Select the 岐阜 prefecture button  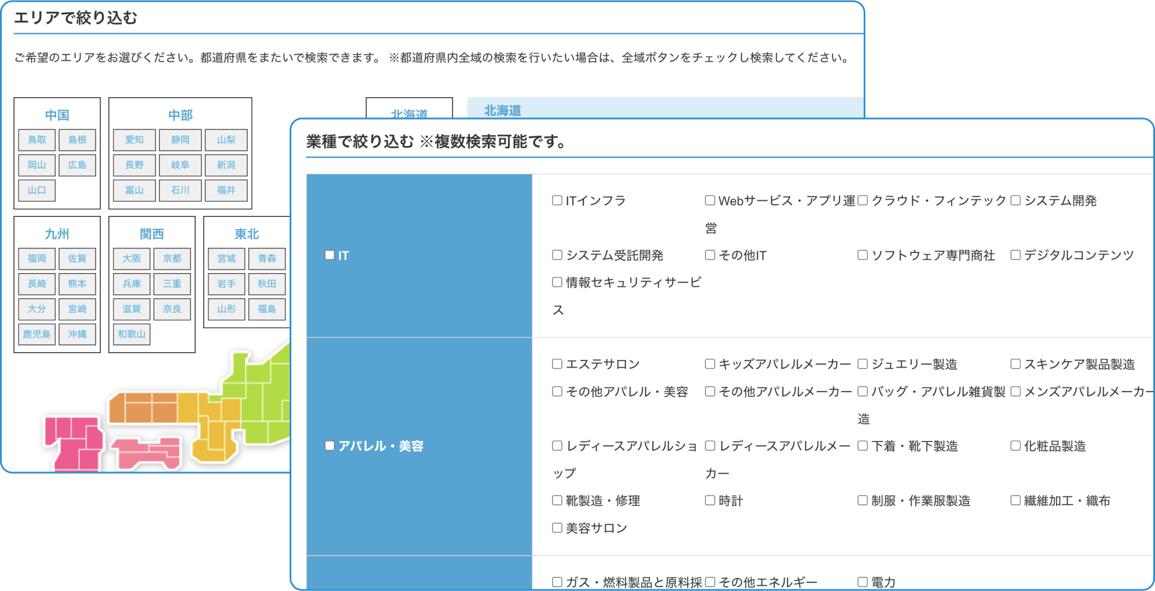(x=180, y=165)
